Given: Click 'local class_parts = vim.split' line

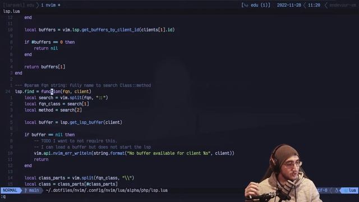Looking at the screenshot, I should (79, 178).
